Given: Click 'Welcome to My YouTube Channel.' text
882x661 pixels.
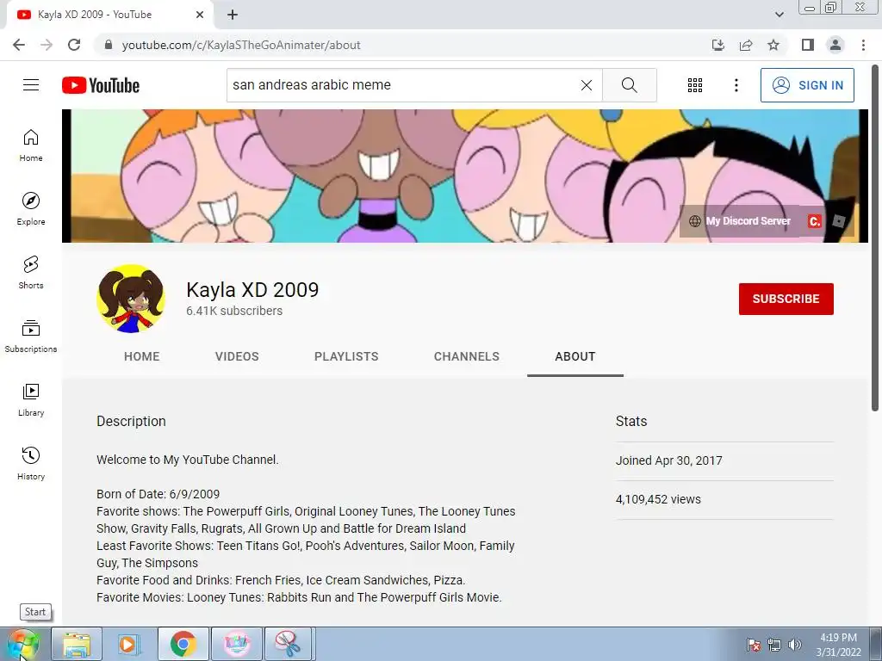Looking at the screenshot, I should (187, 460).
